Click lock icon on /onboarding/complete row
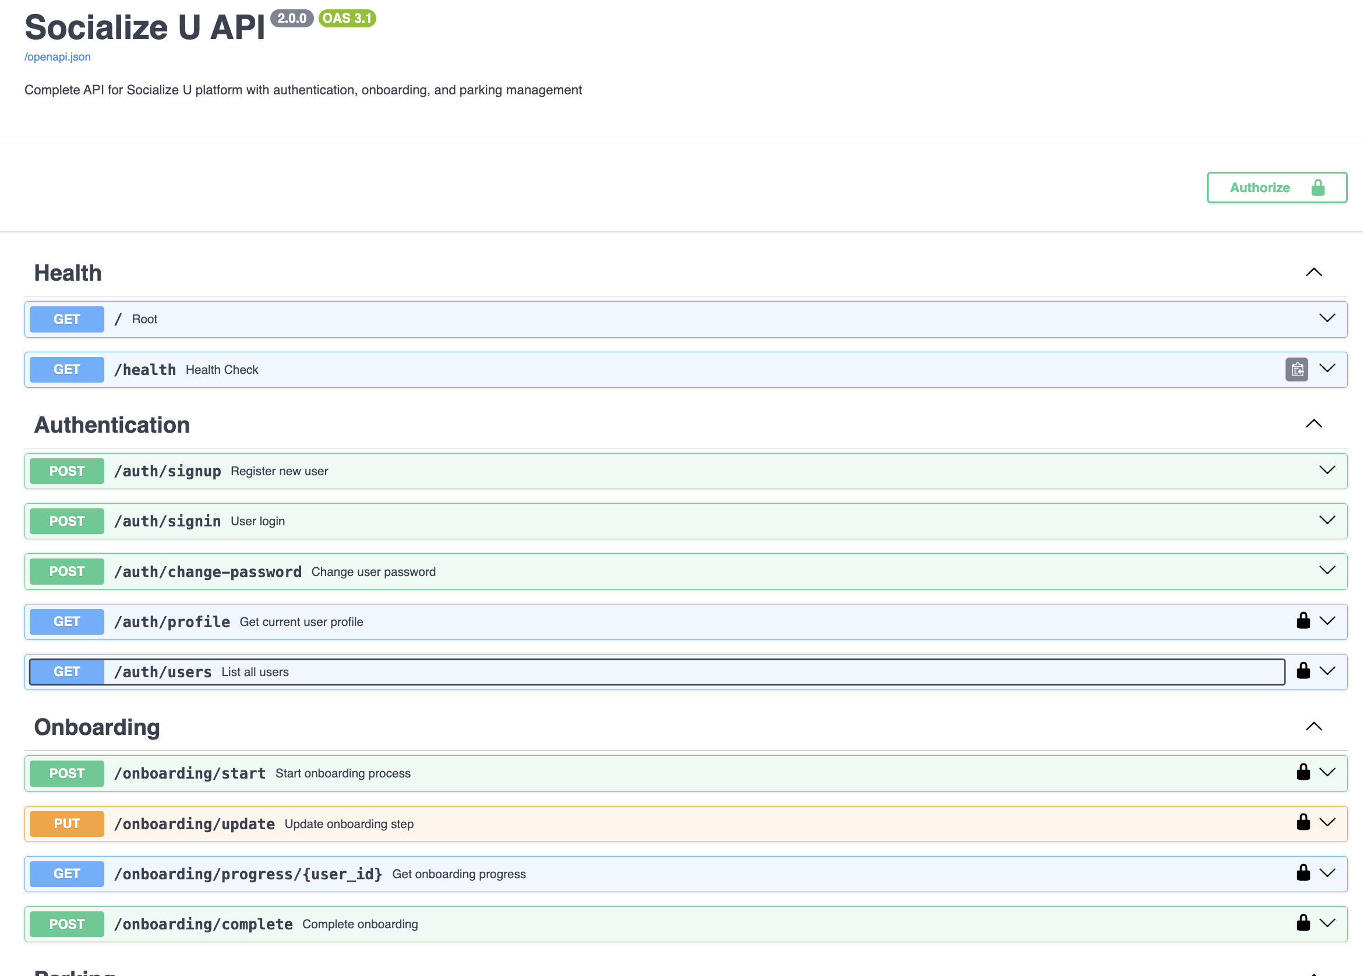 coord(1303,922)
